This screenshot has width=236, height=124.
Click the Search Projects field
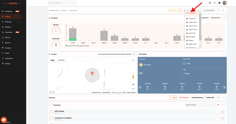tap(63, 3)
